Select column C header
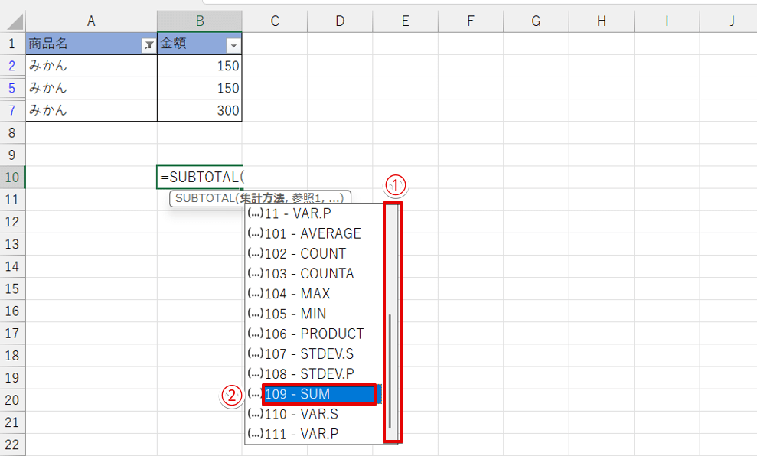Viewport: 757px width, 456px height. pos(275,21)
